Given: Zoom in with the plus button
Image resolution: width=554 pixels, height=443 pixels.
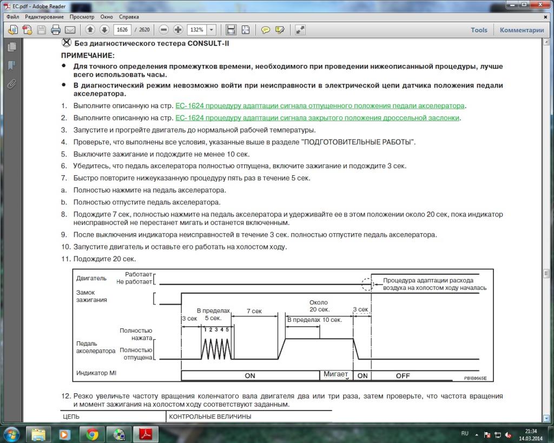Looking at the screenshot, I should 177,30.
